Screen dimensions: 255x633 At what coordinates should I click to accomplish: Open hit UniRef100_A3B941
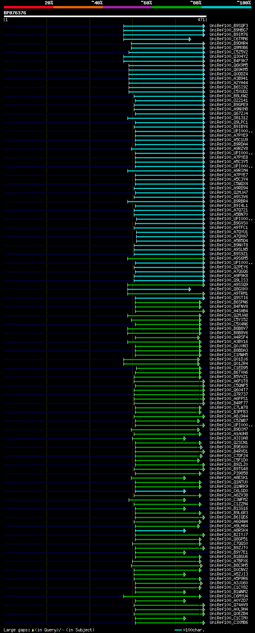coord(229,79)
